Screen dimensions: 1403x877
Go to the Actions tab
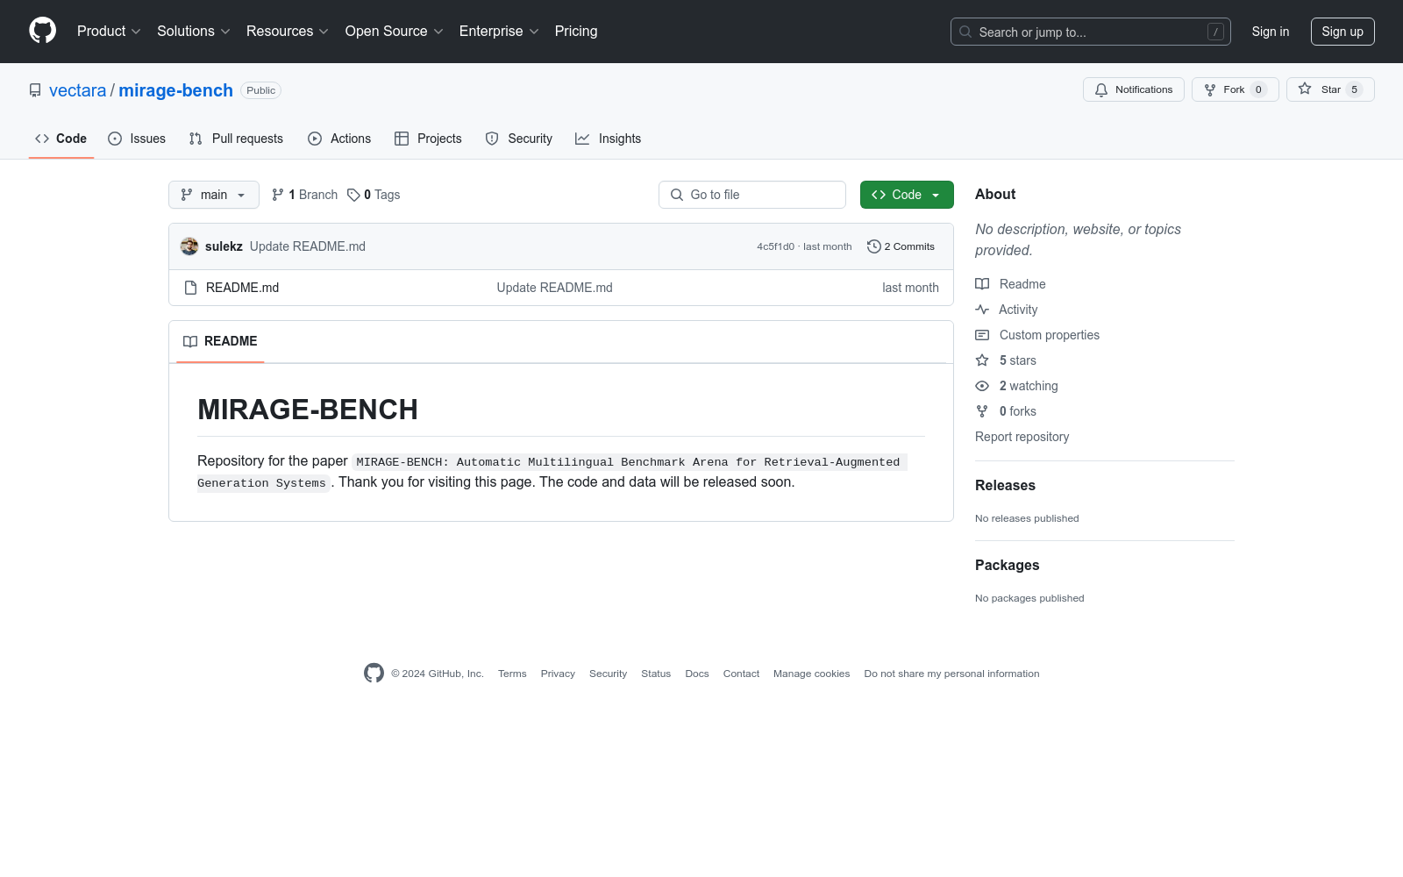[x=339, y=139]
